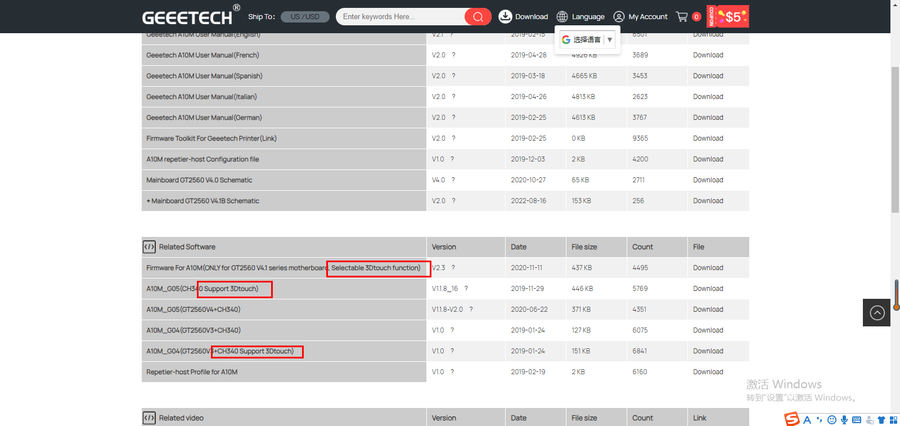Download the Spanish A10M User Manual
Screen dimensions: 900x426
pyautogui.click(x=708, y=76)
